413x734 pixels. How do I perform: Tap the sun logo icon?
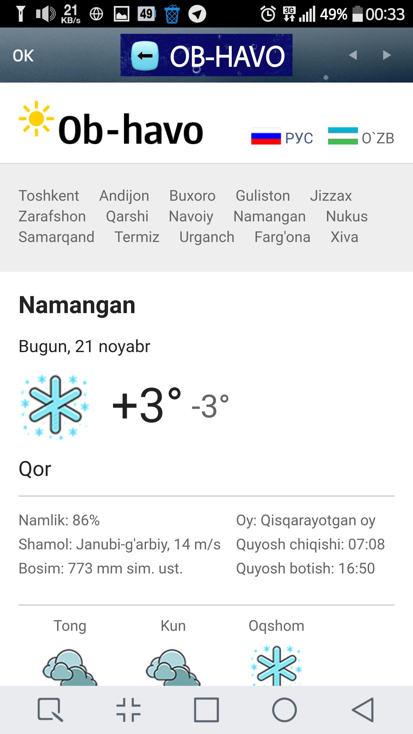[x=36, y=118]
